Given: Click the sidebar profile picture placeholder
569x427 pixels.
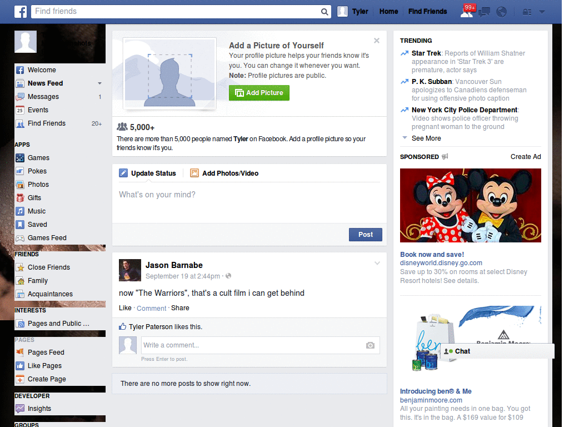Looking at the screenshot, I should 26,42.
